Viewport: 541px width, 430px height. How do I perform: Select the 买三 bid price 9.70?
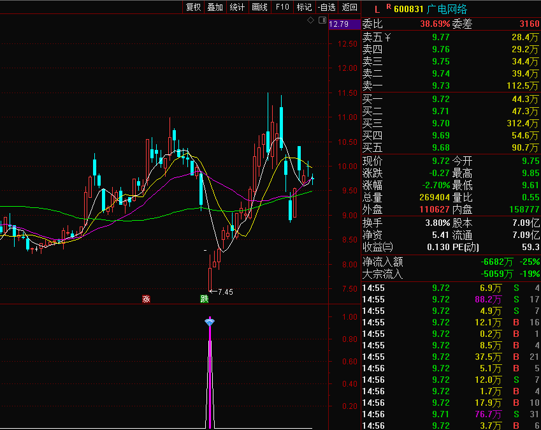(441, 123)
